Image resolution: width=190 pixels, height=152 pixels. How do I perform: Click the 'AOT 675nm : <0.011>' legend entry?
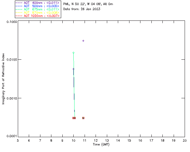[37, 9]
